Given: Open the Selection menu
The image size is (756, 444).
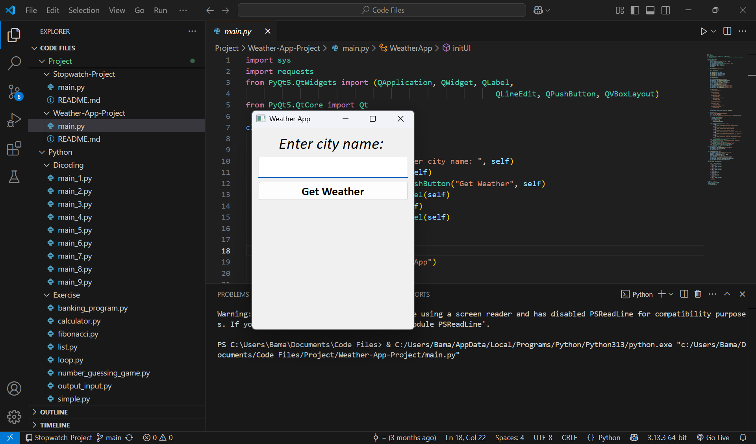Looking at the screenshot, I should click(x=84, y=10).
